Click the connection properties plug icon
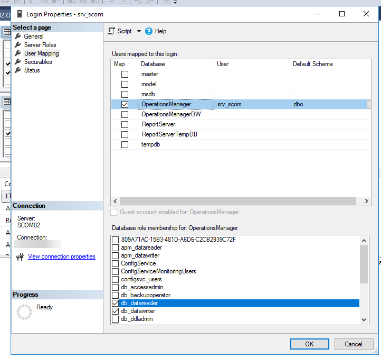The height and width of the screenshot is (358, 381). [20, 256]
